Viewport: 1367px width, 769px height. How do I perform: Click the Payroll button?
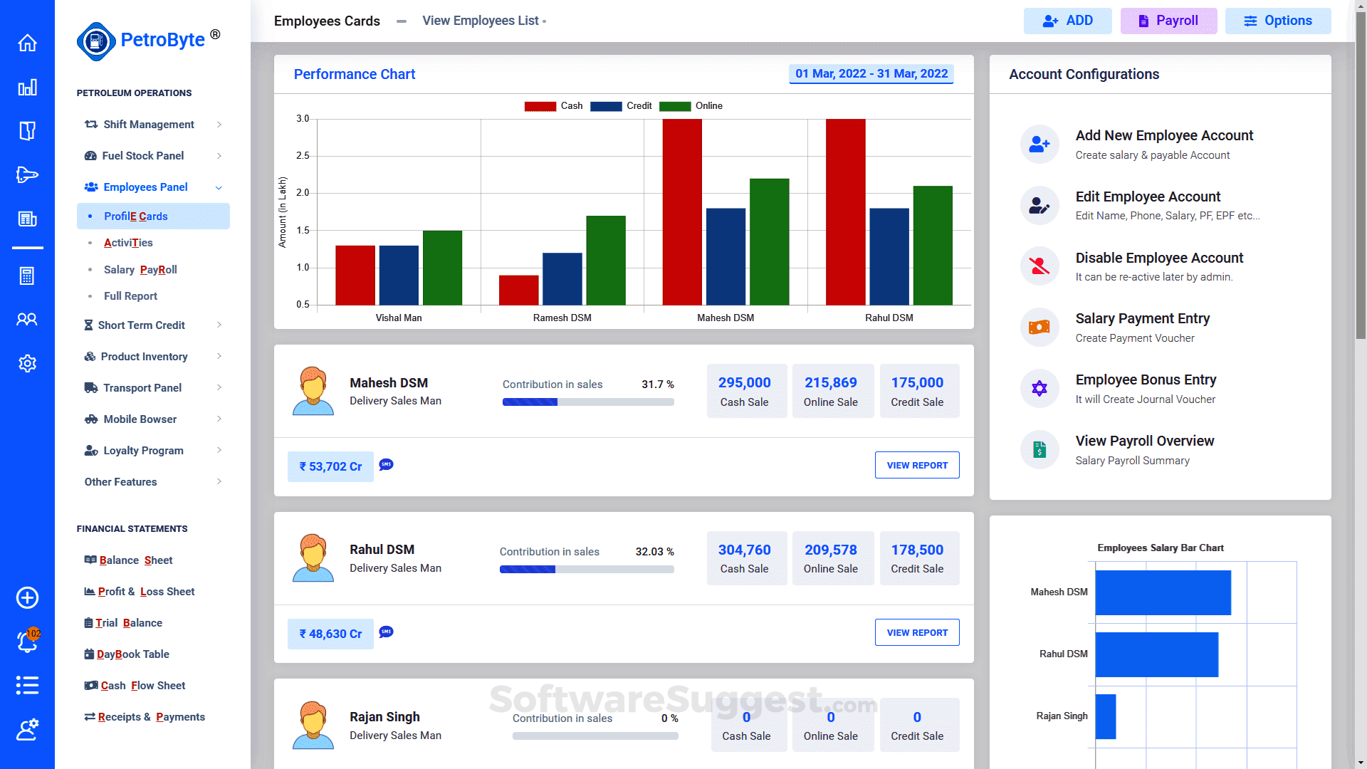pos(1168,21)
